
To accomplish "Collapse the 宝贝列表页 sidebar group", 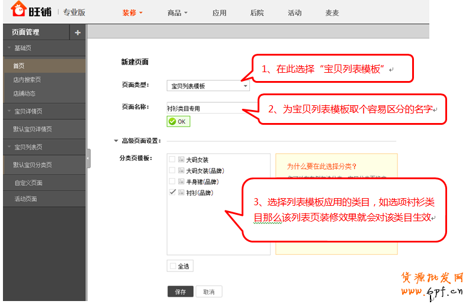I will click(9, 147).
